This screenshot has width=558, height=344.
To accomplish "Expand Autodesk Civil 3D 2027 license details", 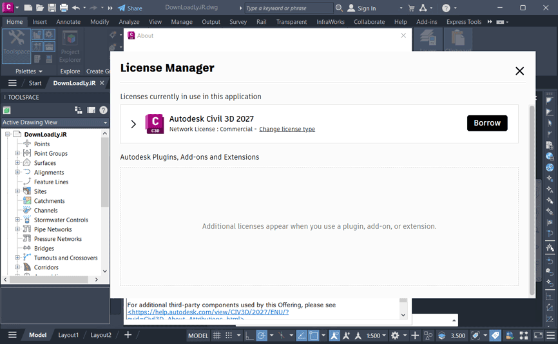I will [133, 124].
